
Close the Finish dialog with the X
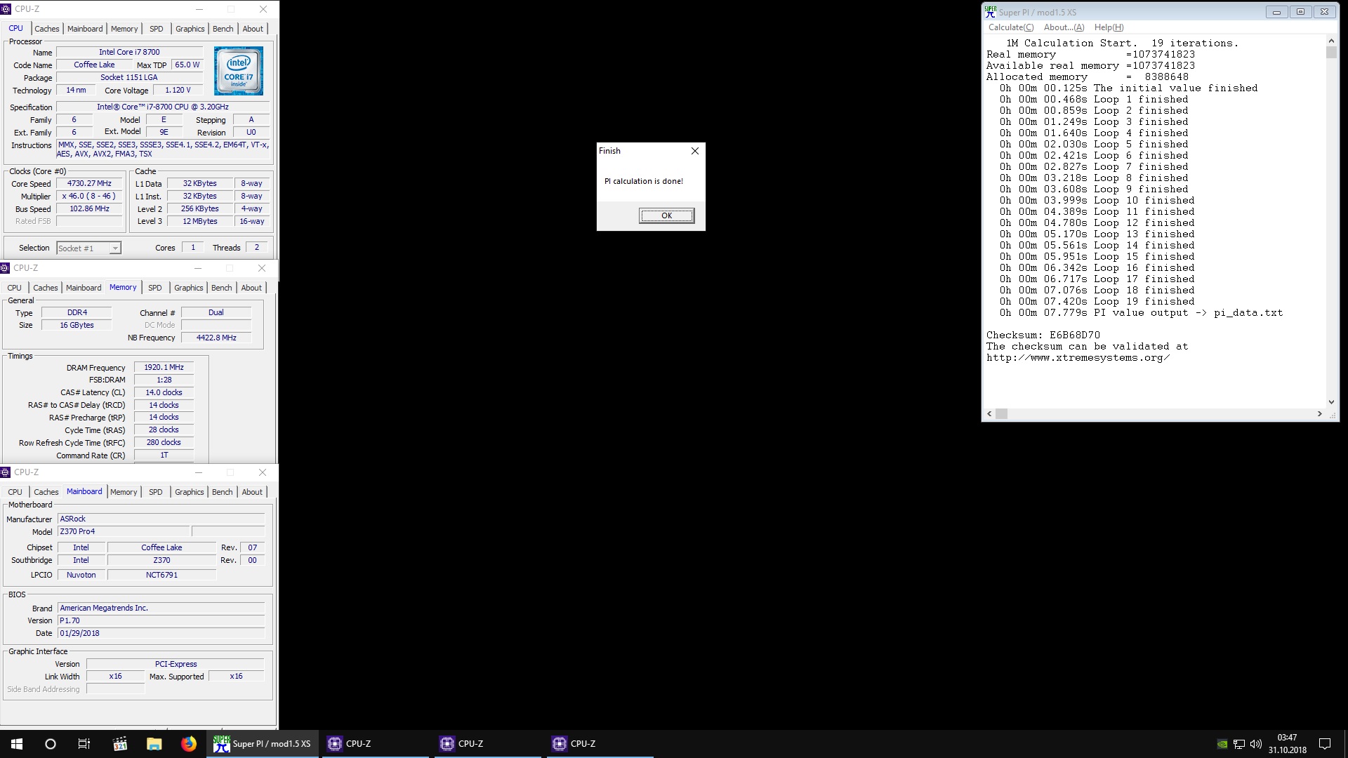pyautogui.click(x=694, y=151)
